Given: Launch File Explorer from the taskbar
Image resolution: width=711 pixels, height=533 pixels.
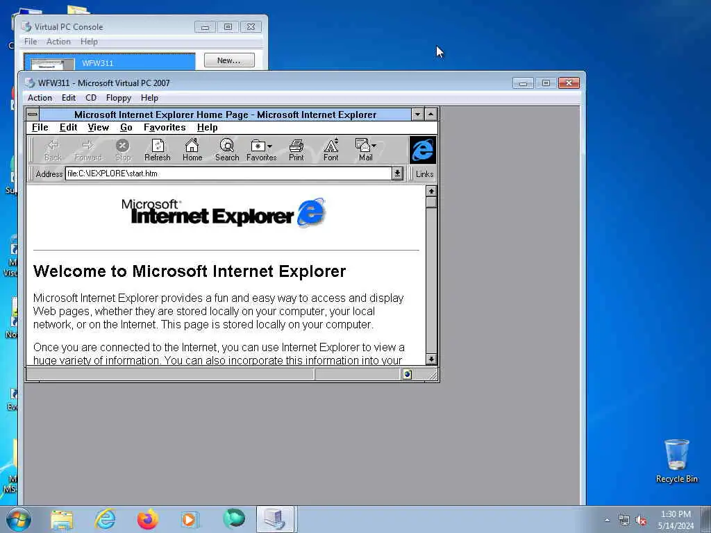Looking at the screenshot, I should pos(62,520).
